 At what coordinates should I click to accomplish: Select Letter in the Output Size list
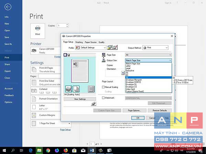tap(148, 66)
